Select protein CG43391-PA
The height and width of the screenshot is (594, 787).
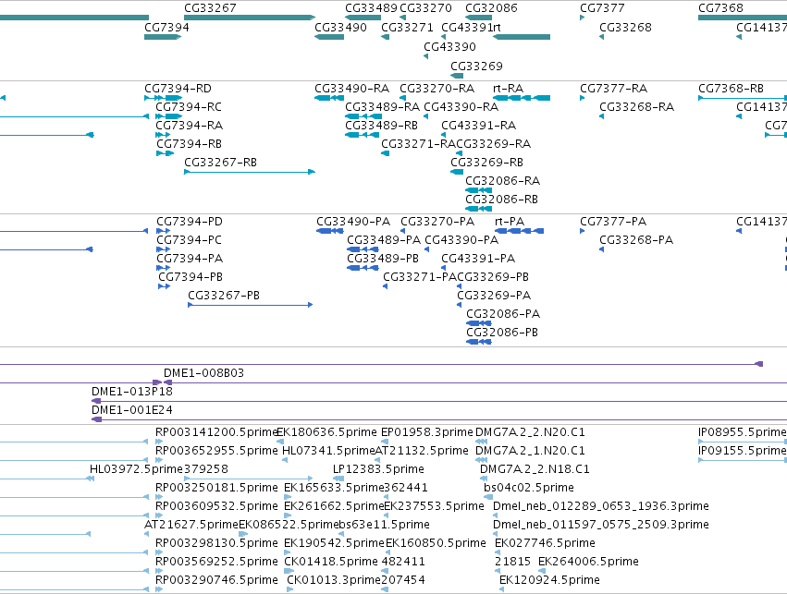[x=478, y=260]
